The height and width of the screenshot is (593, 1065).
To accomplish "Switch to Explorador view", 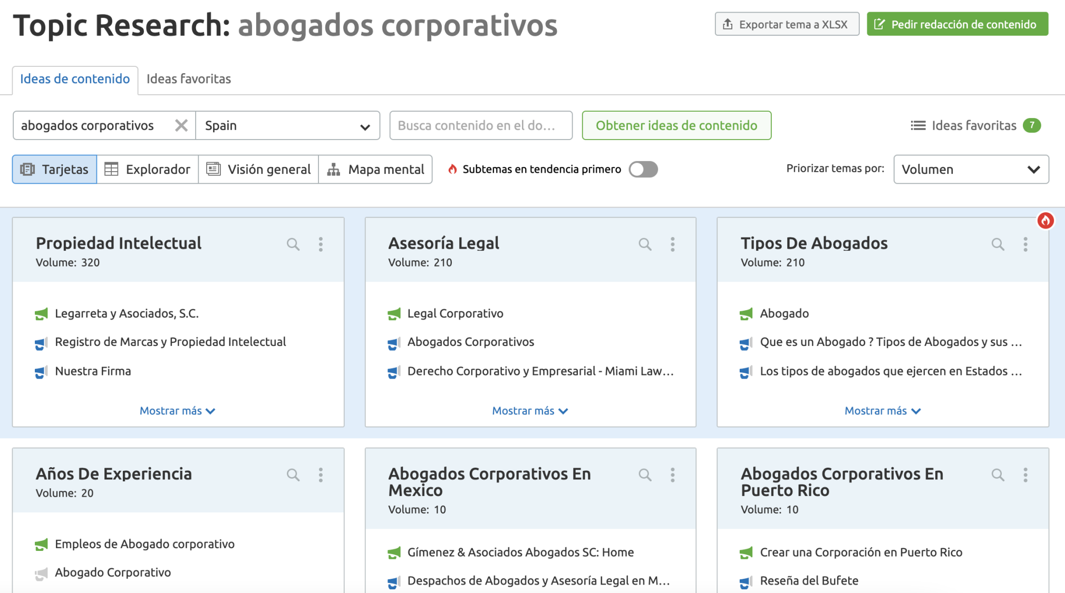I will [148, 170].
